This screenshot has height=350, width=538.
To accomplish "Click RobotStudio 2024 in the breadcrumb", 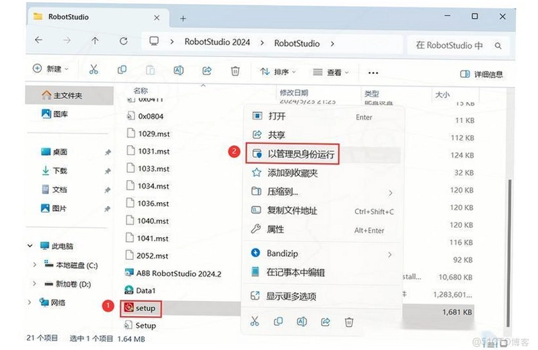I will [217, 42].
